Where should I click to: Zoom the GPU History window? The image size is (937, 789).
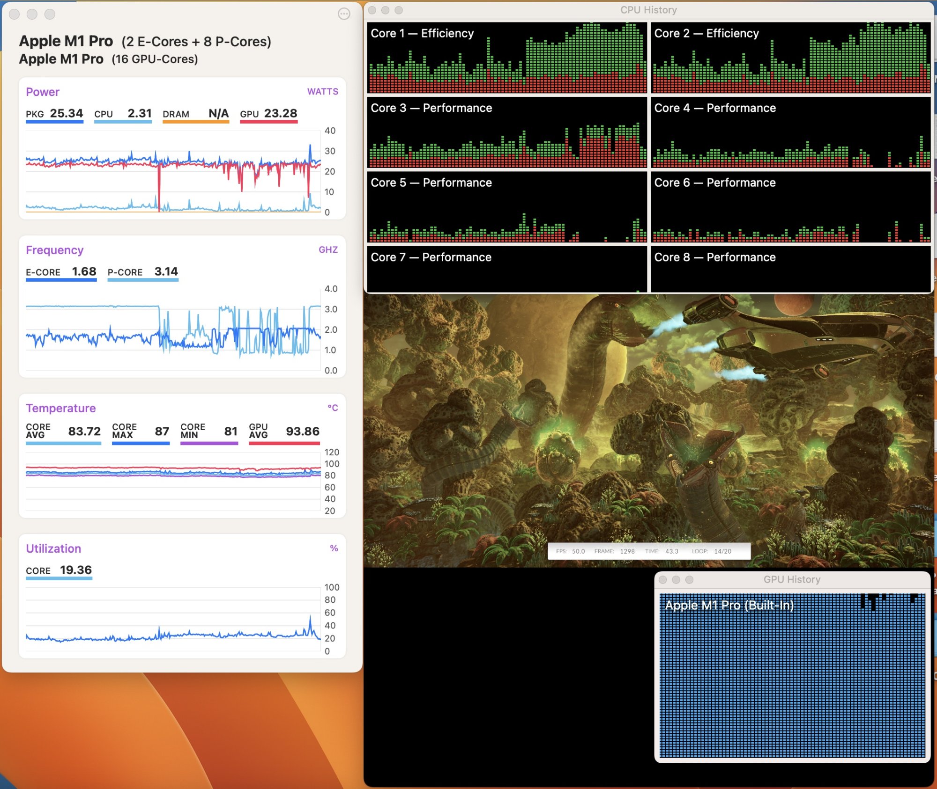click(x=689, y=579)
